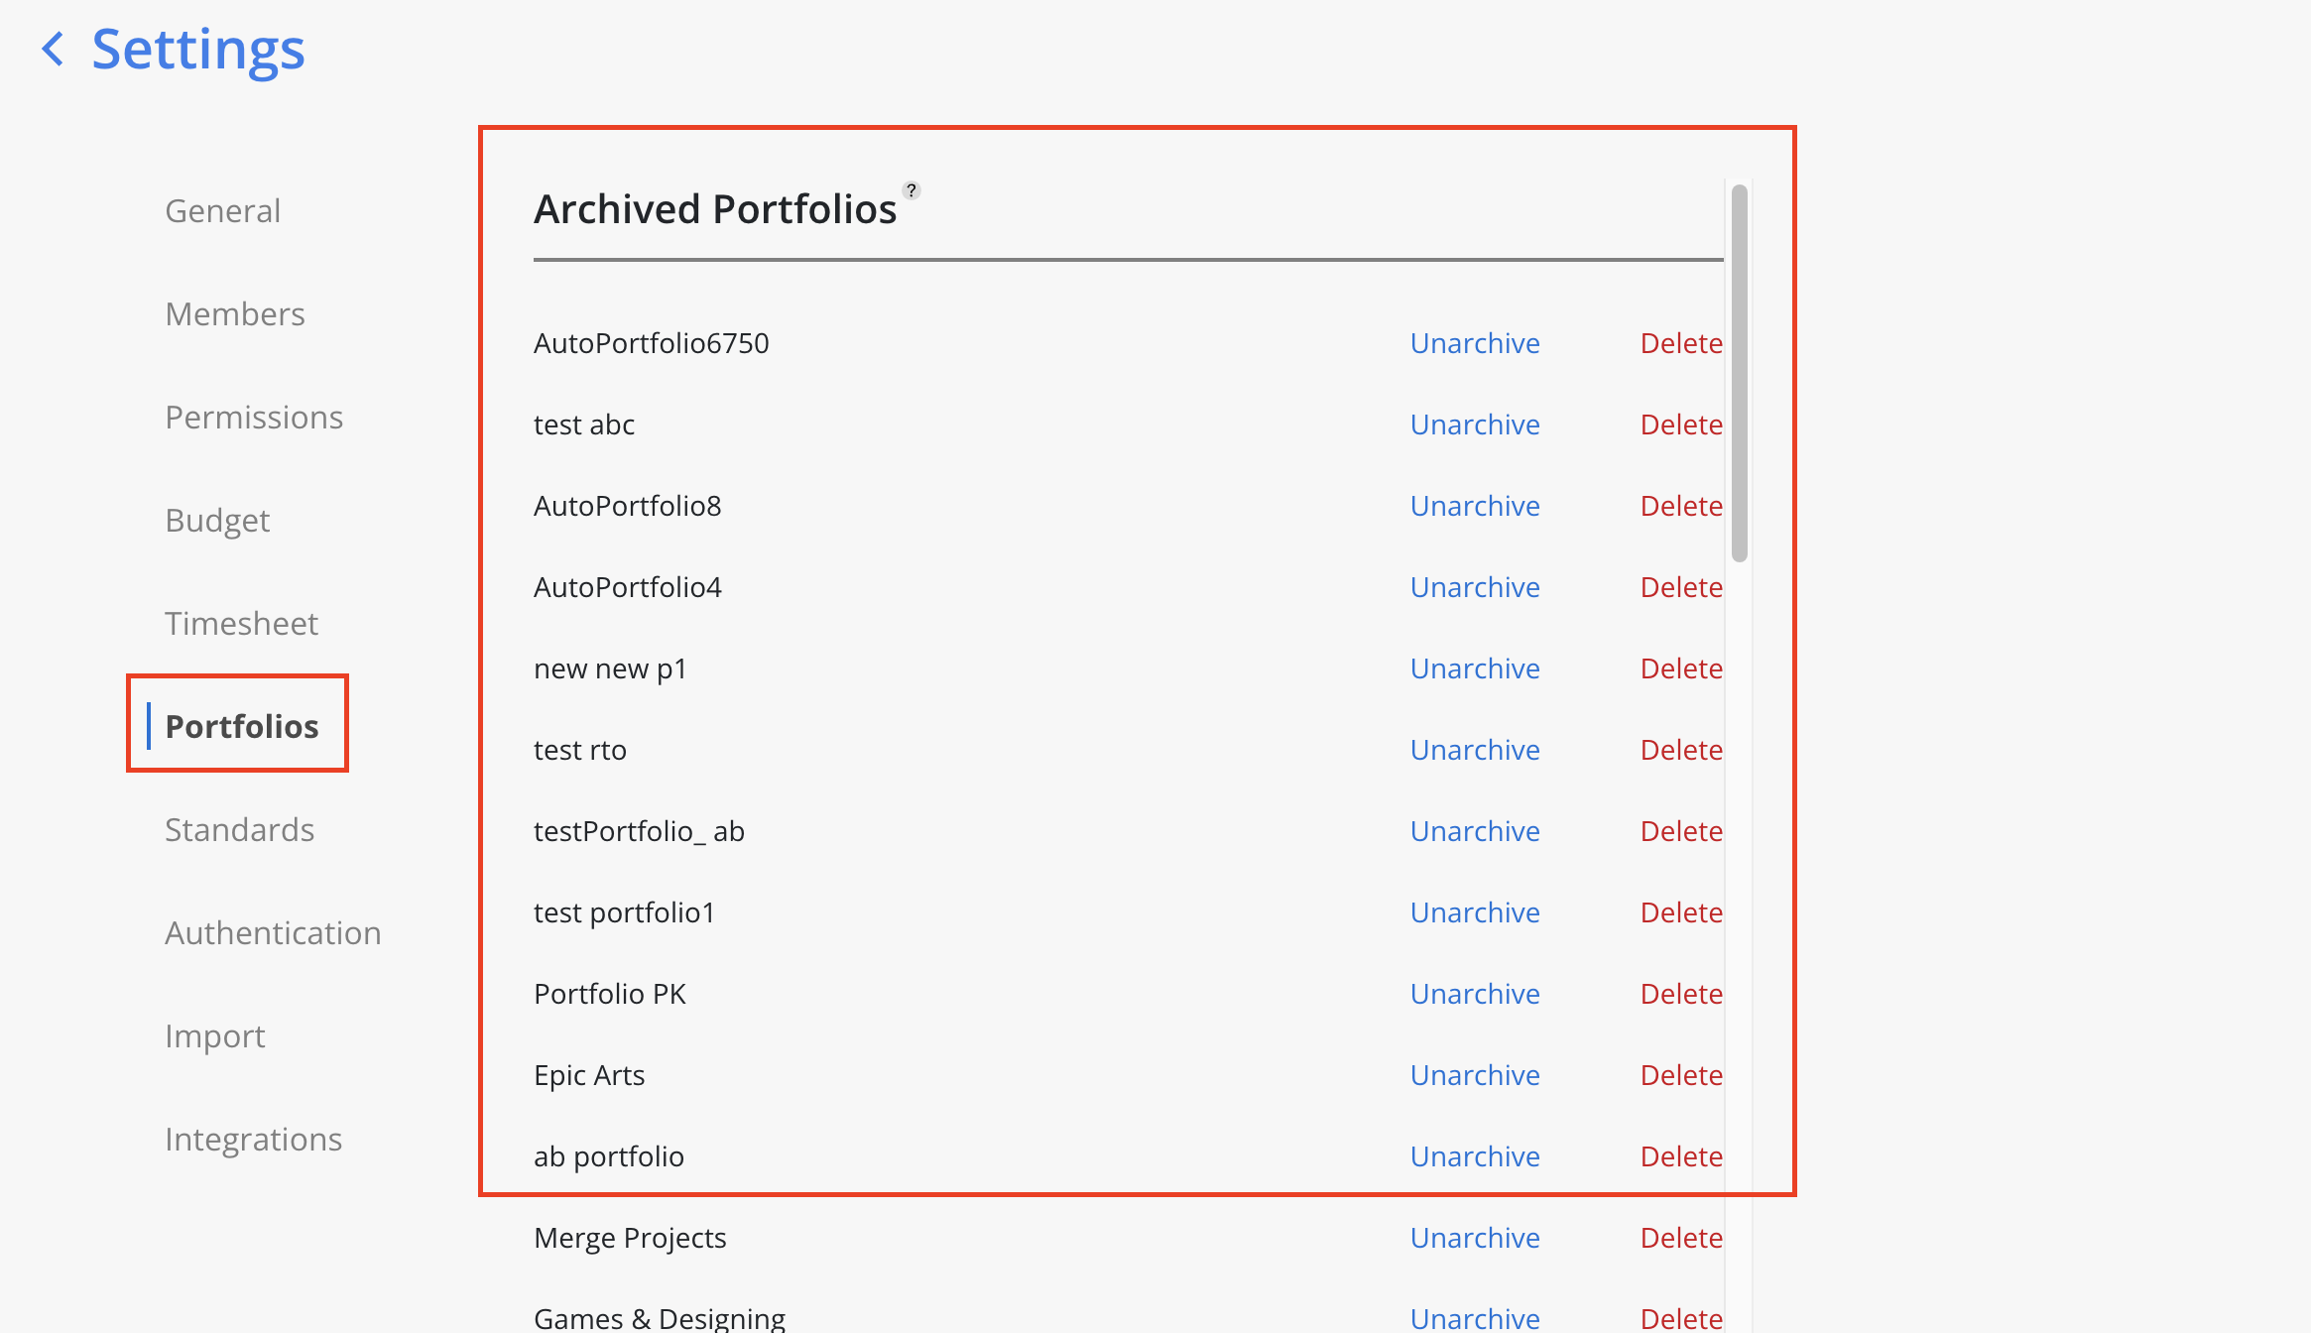Select the Portfolios sidebar item

[x=241, y=727]
